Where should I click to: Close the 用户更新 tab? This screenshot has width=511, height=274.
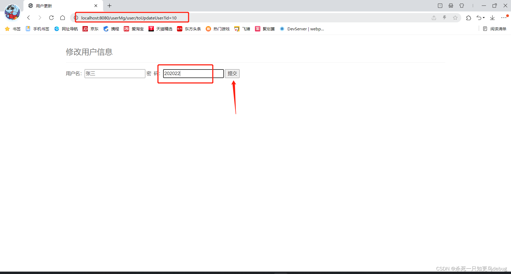96,6
